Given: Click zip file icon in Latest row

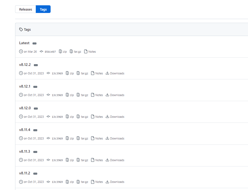Looking at the screenshot, I should 60,52.
